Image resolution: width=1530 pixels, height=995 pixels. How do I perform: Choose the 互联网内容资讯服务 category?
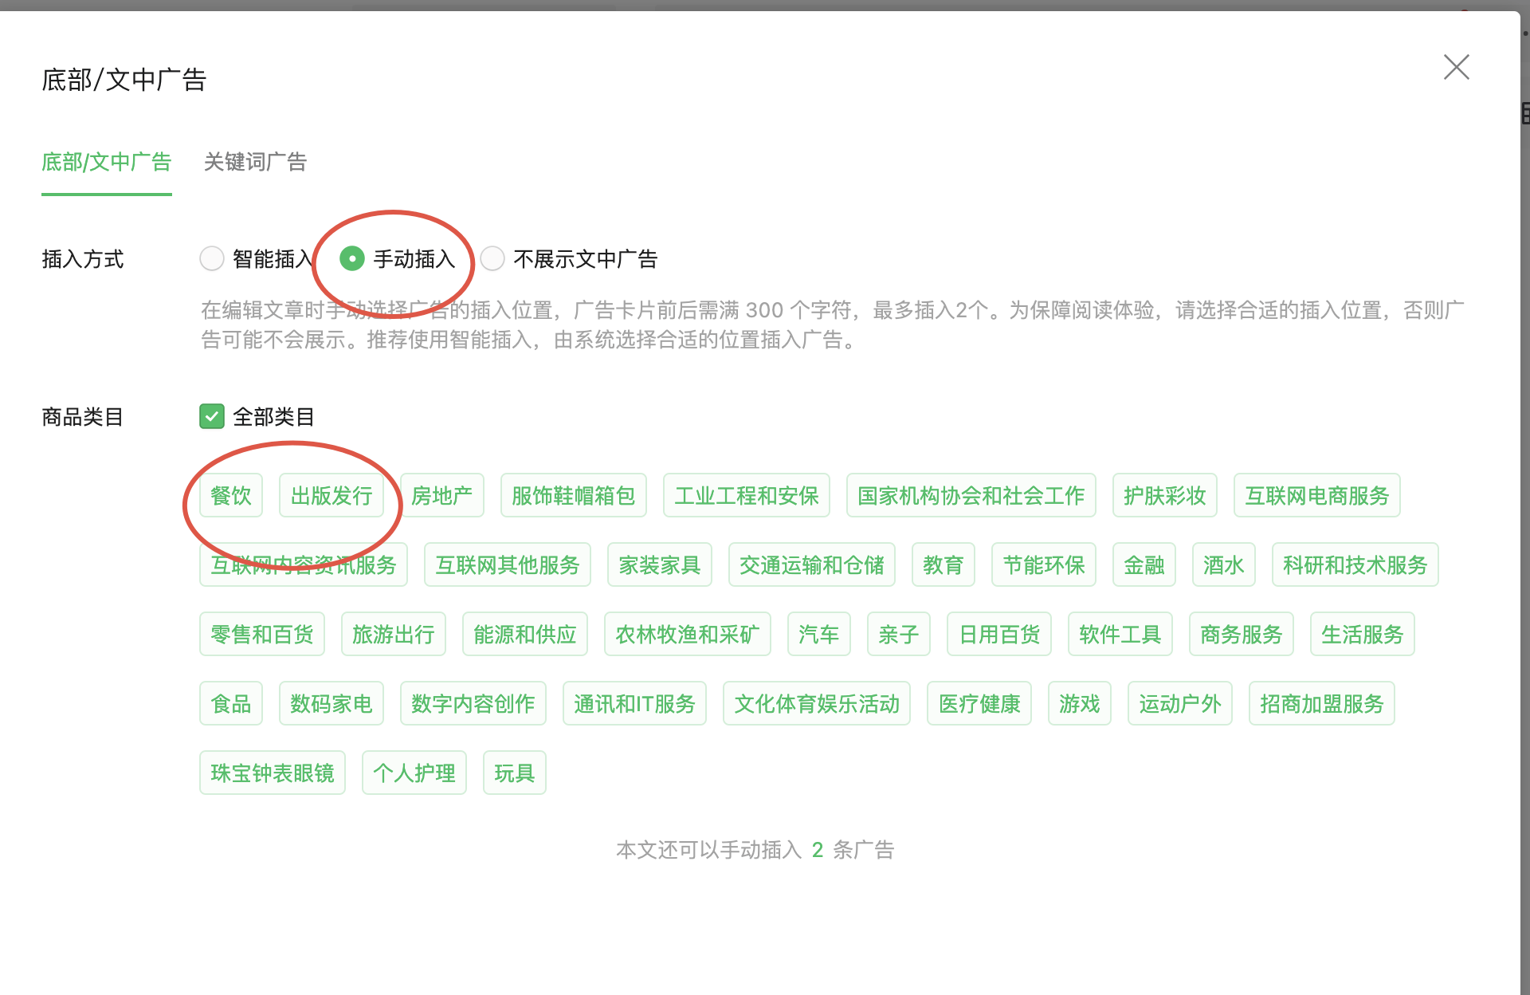click(x=304, y=564)
